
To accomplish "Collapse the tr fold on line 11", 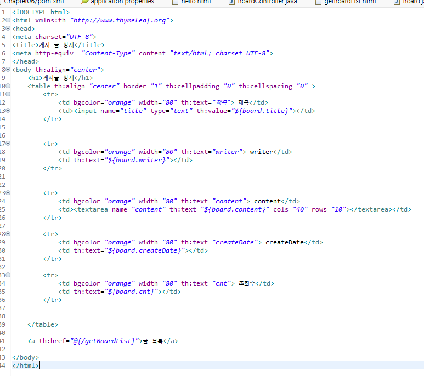I will coord(8,94).
